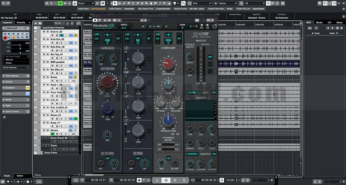Click the A compare state button in K Strip
Viewport: 346px width, 185px height.
[191, 26]
